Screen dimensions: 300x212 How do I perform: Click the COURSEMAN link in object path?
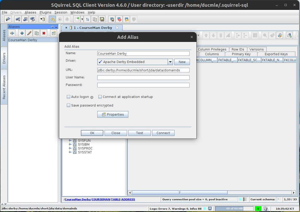tap(101, 199)
